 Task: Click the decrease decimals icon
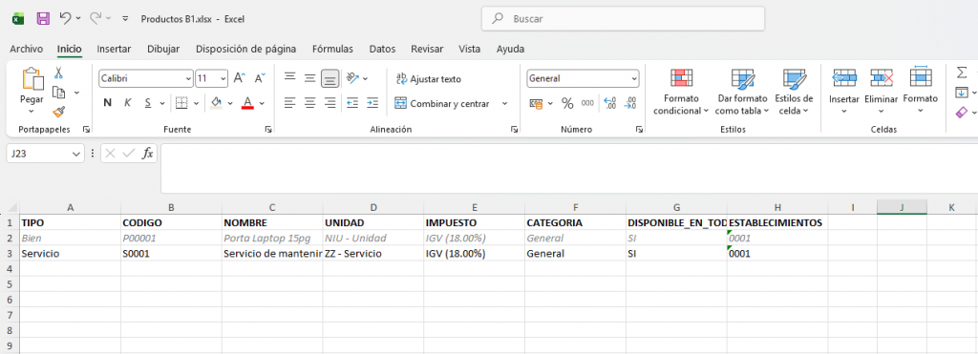[x=630, y=103]
